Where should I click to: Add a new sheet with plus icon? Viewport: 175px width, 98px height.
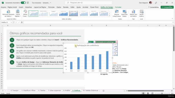[103, 91]
